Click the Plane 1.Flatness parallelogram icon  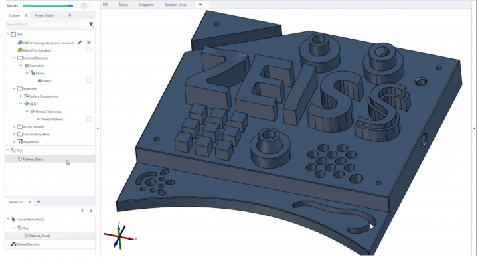coord(39,119)
